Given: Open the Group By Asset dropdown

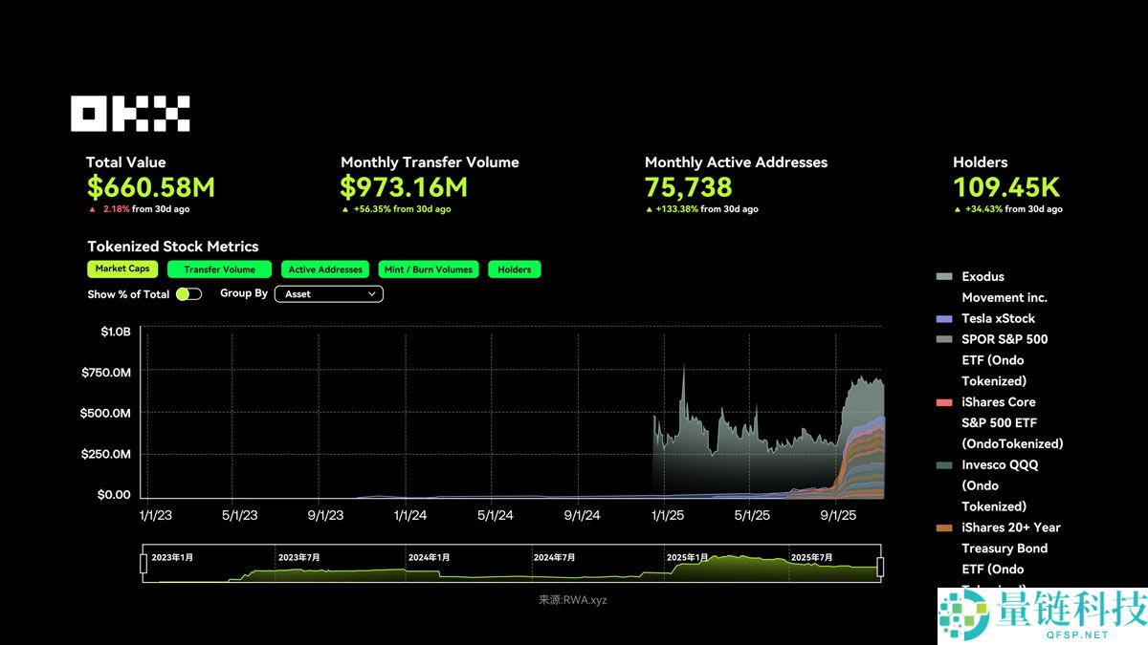Looking at the screenshot, I should coord(328,294).
